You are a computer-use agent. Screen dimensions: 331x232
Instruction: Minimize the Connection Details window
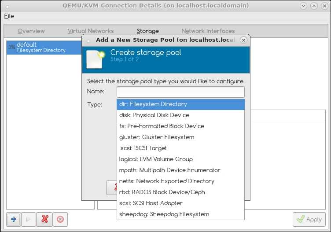pyautogui.click(x=303, y=6)
